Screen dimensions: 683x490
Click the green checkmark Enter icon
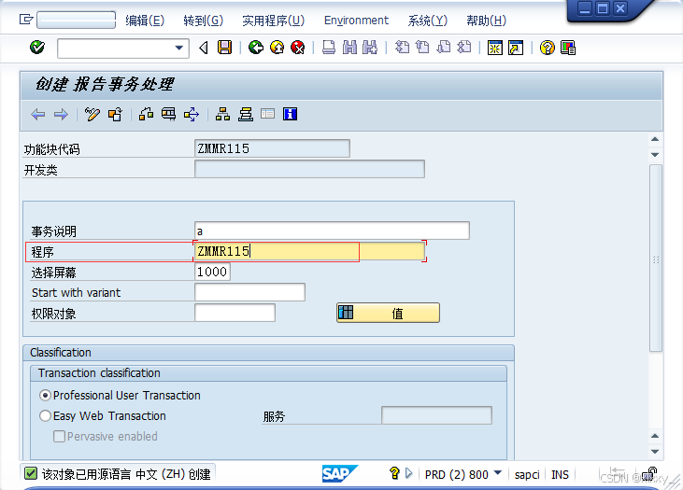tap(37, 47)
